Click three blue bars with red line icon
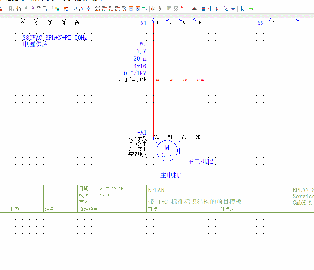Viewport: 314px width, 270px height. click(204, 9)
